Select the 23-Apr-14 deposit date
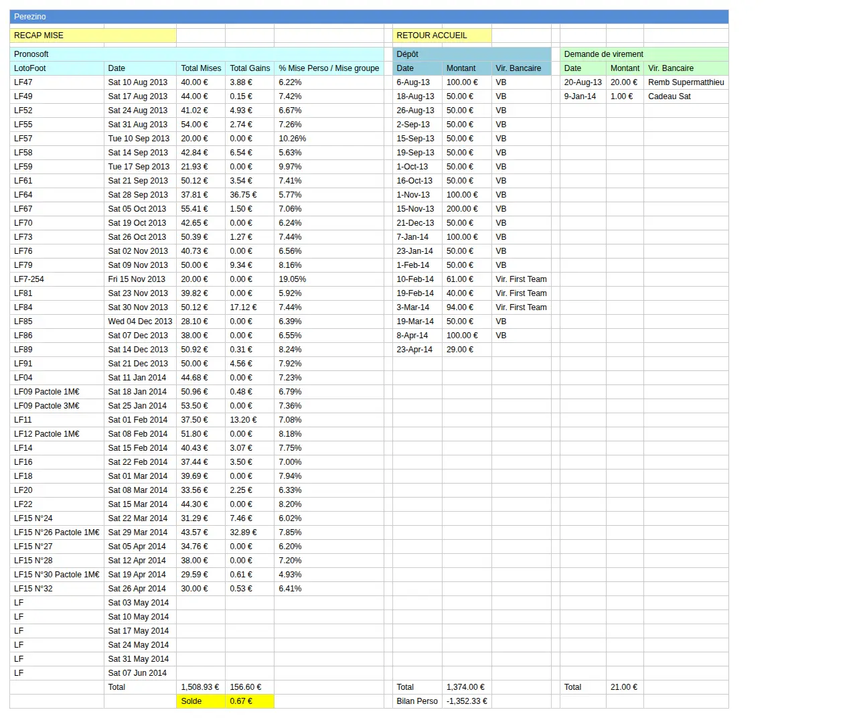The width and height of the screenshot is (857, 718). pos(417,350)
